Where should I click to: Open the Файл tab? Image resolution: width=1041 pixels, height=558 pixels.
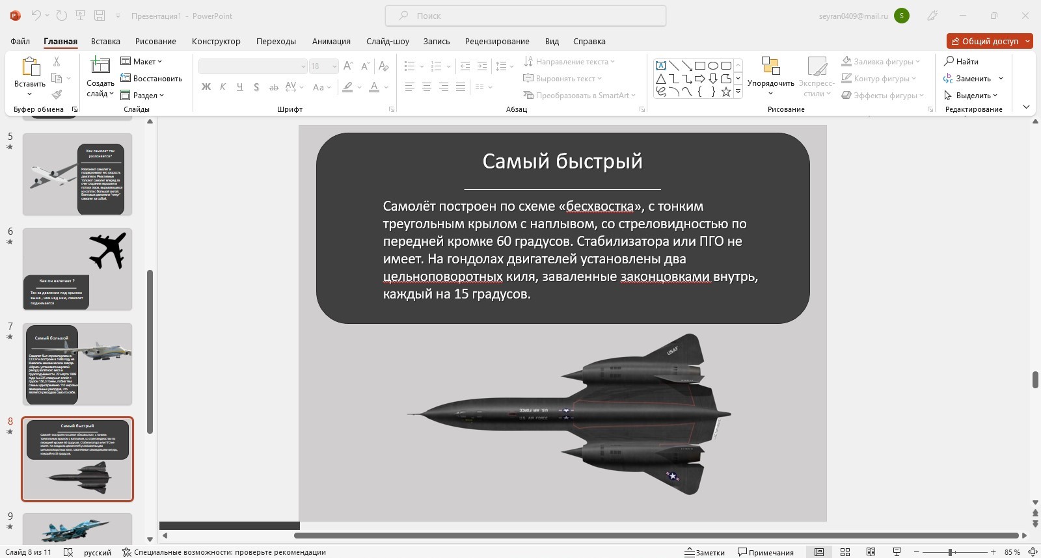pyautogui.click(x=20, y=41)
